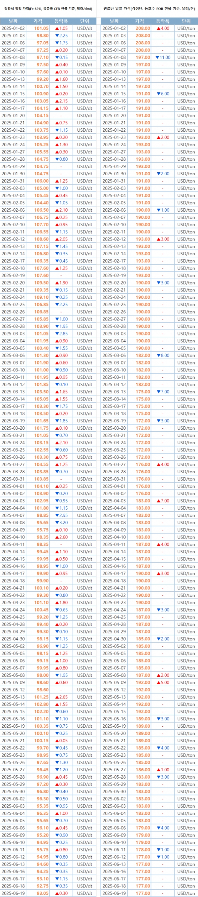Click the red up arrow beside 4.00 coking coal change
The height and width of the screenshot is (897, 198).
coord(158,28)
